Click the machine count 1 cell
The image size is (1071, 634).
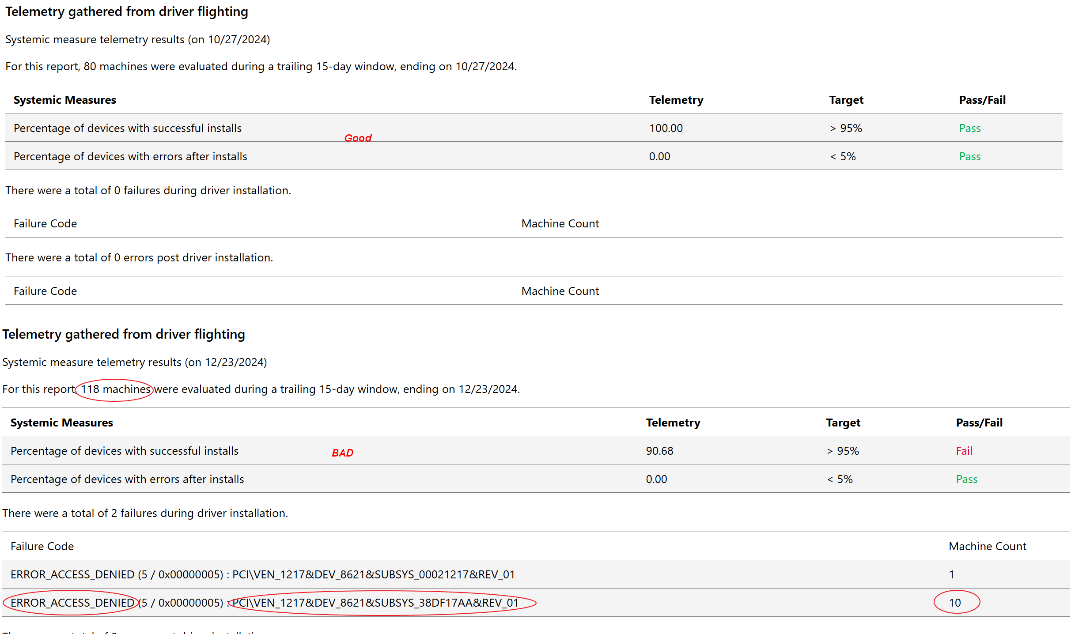click(x=951, y=574)
